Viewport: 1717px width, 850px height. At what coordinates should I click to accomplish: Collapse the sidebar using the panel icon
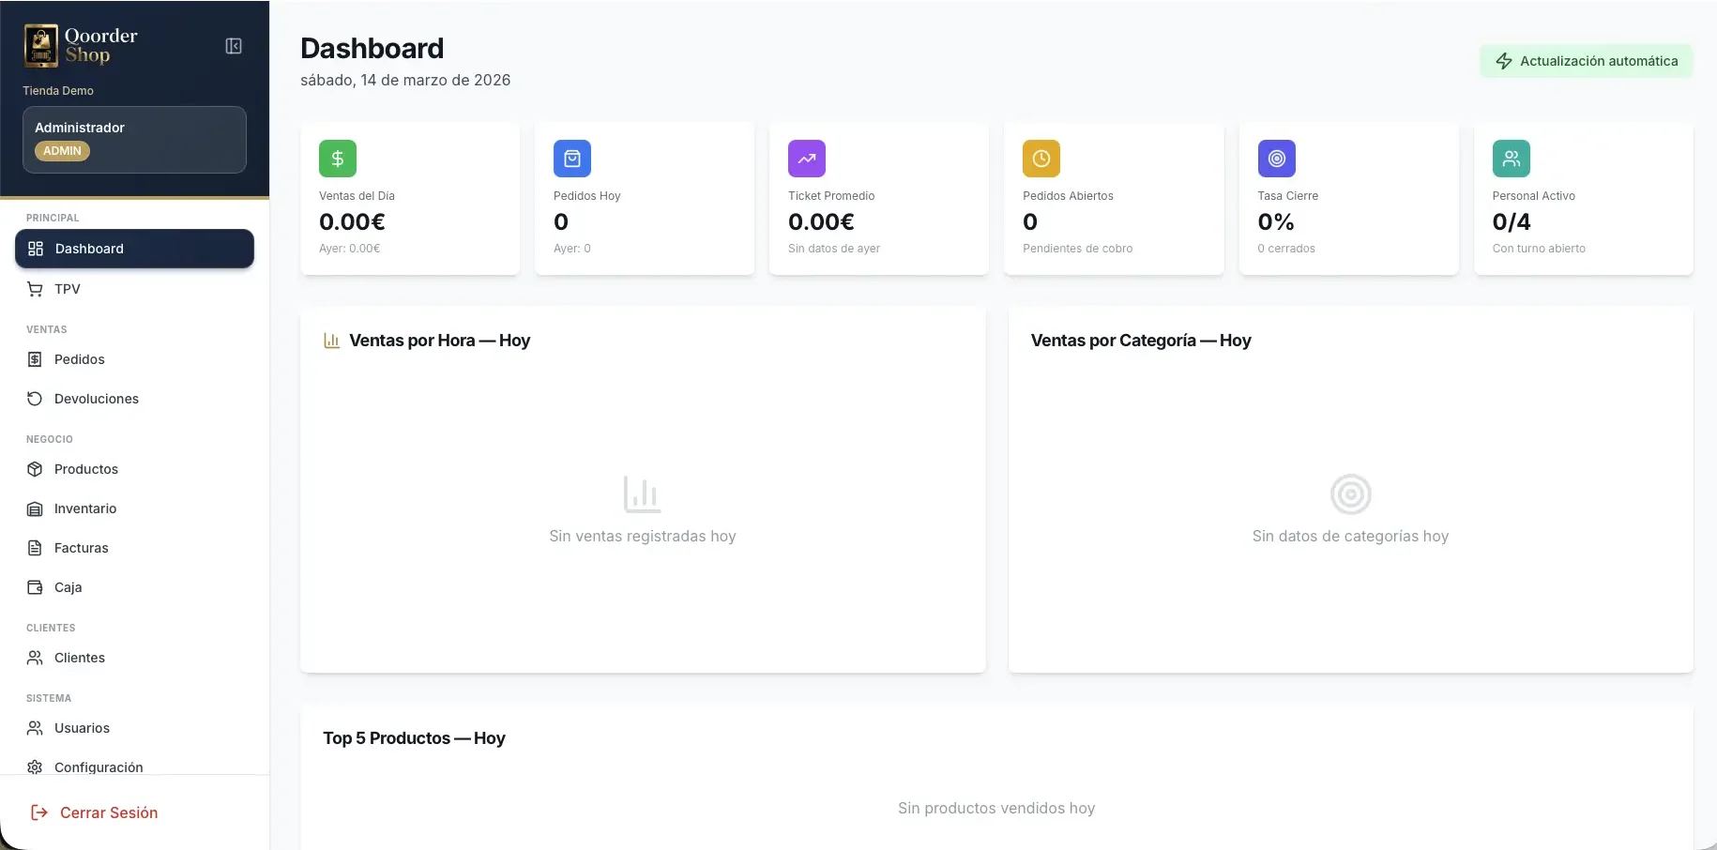(234, 46)
